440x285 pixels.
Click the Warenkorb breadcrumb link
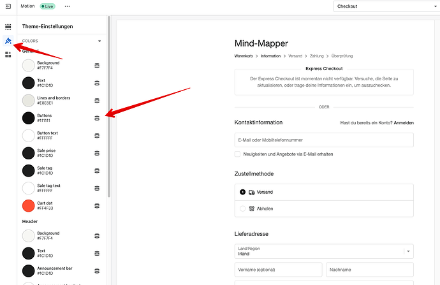[244, 56]
